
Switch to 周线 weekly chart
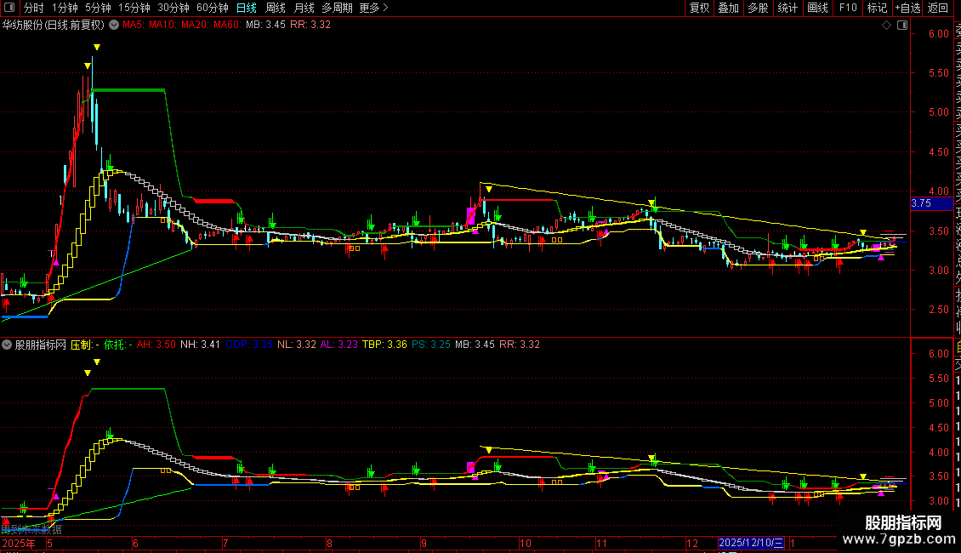[276, 8]
